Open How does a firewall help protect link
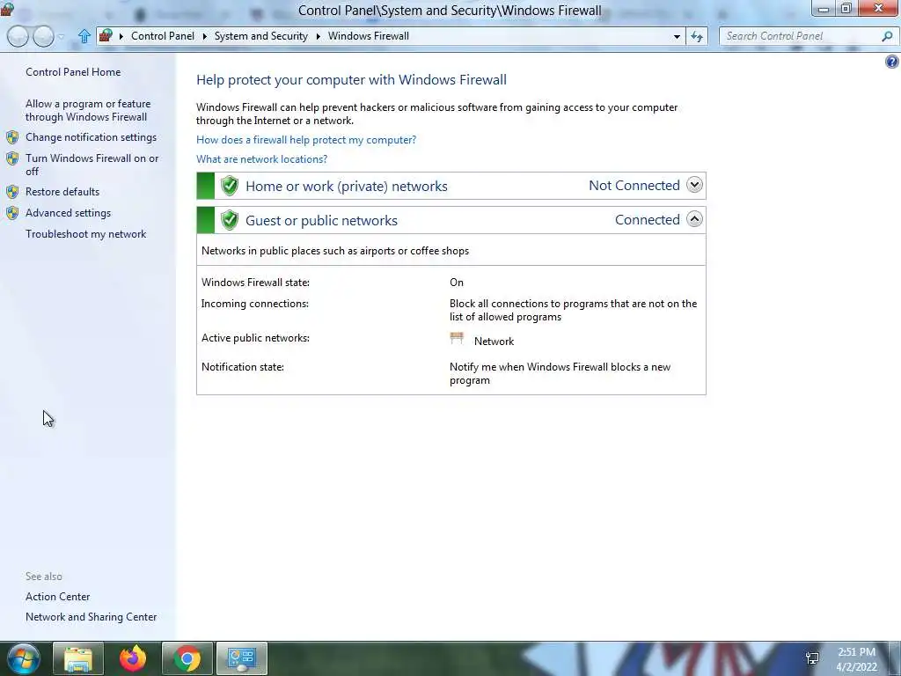The image size is (901, 676). pos(306,140)
